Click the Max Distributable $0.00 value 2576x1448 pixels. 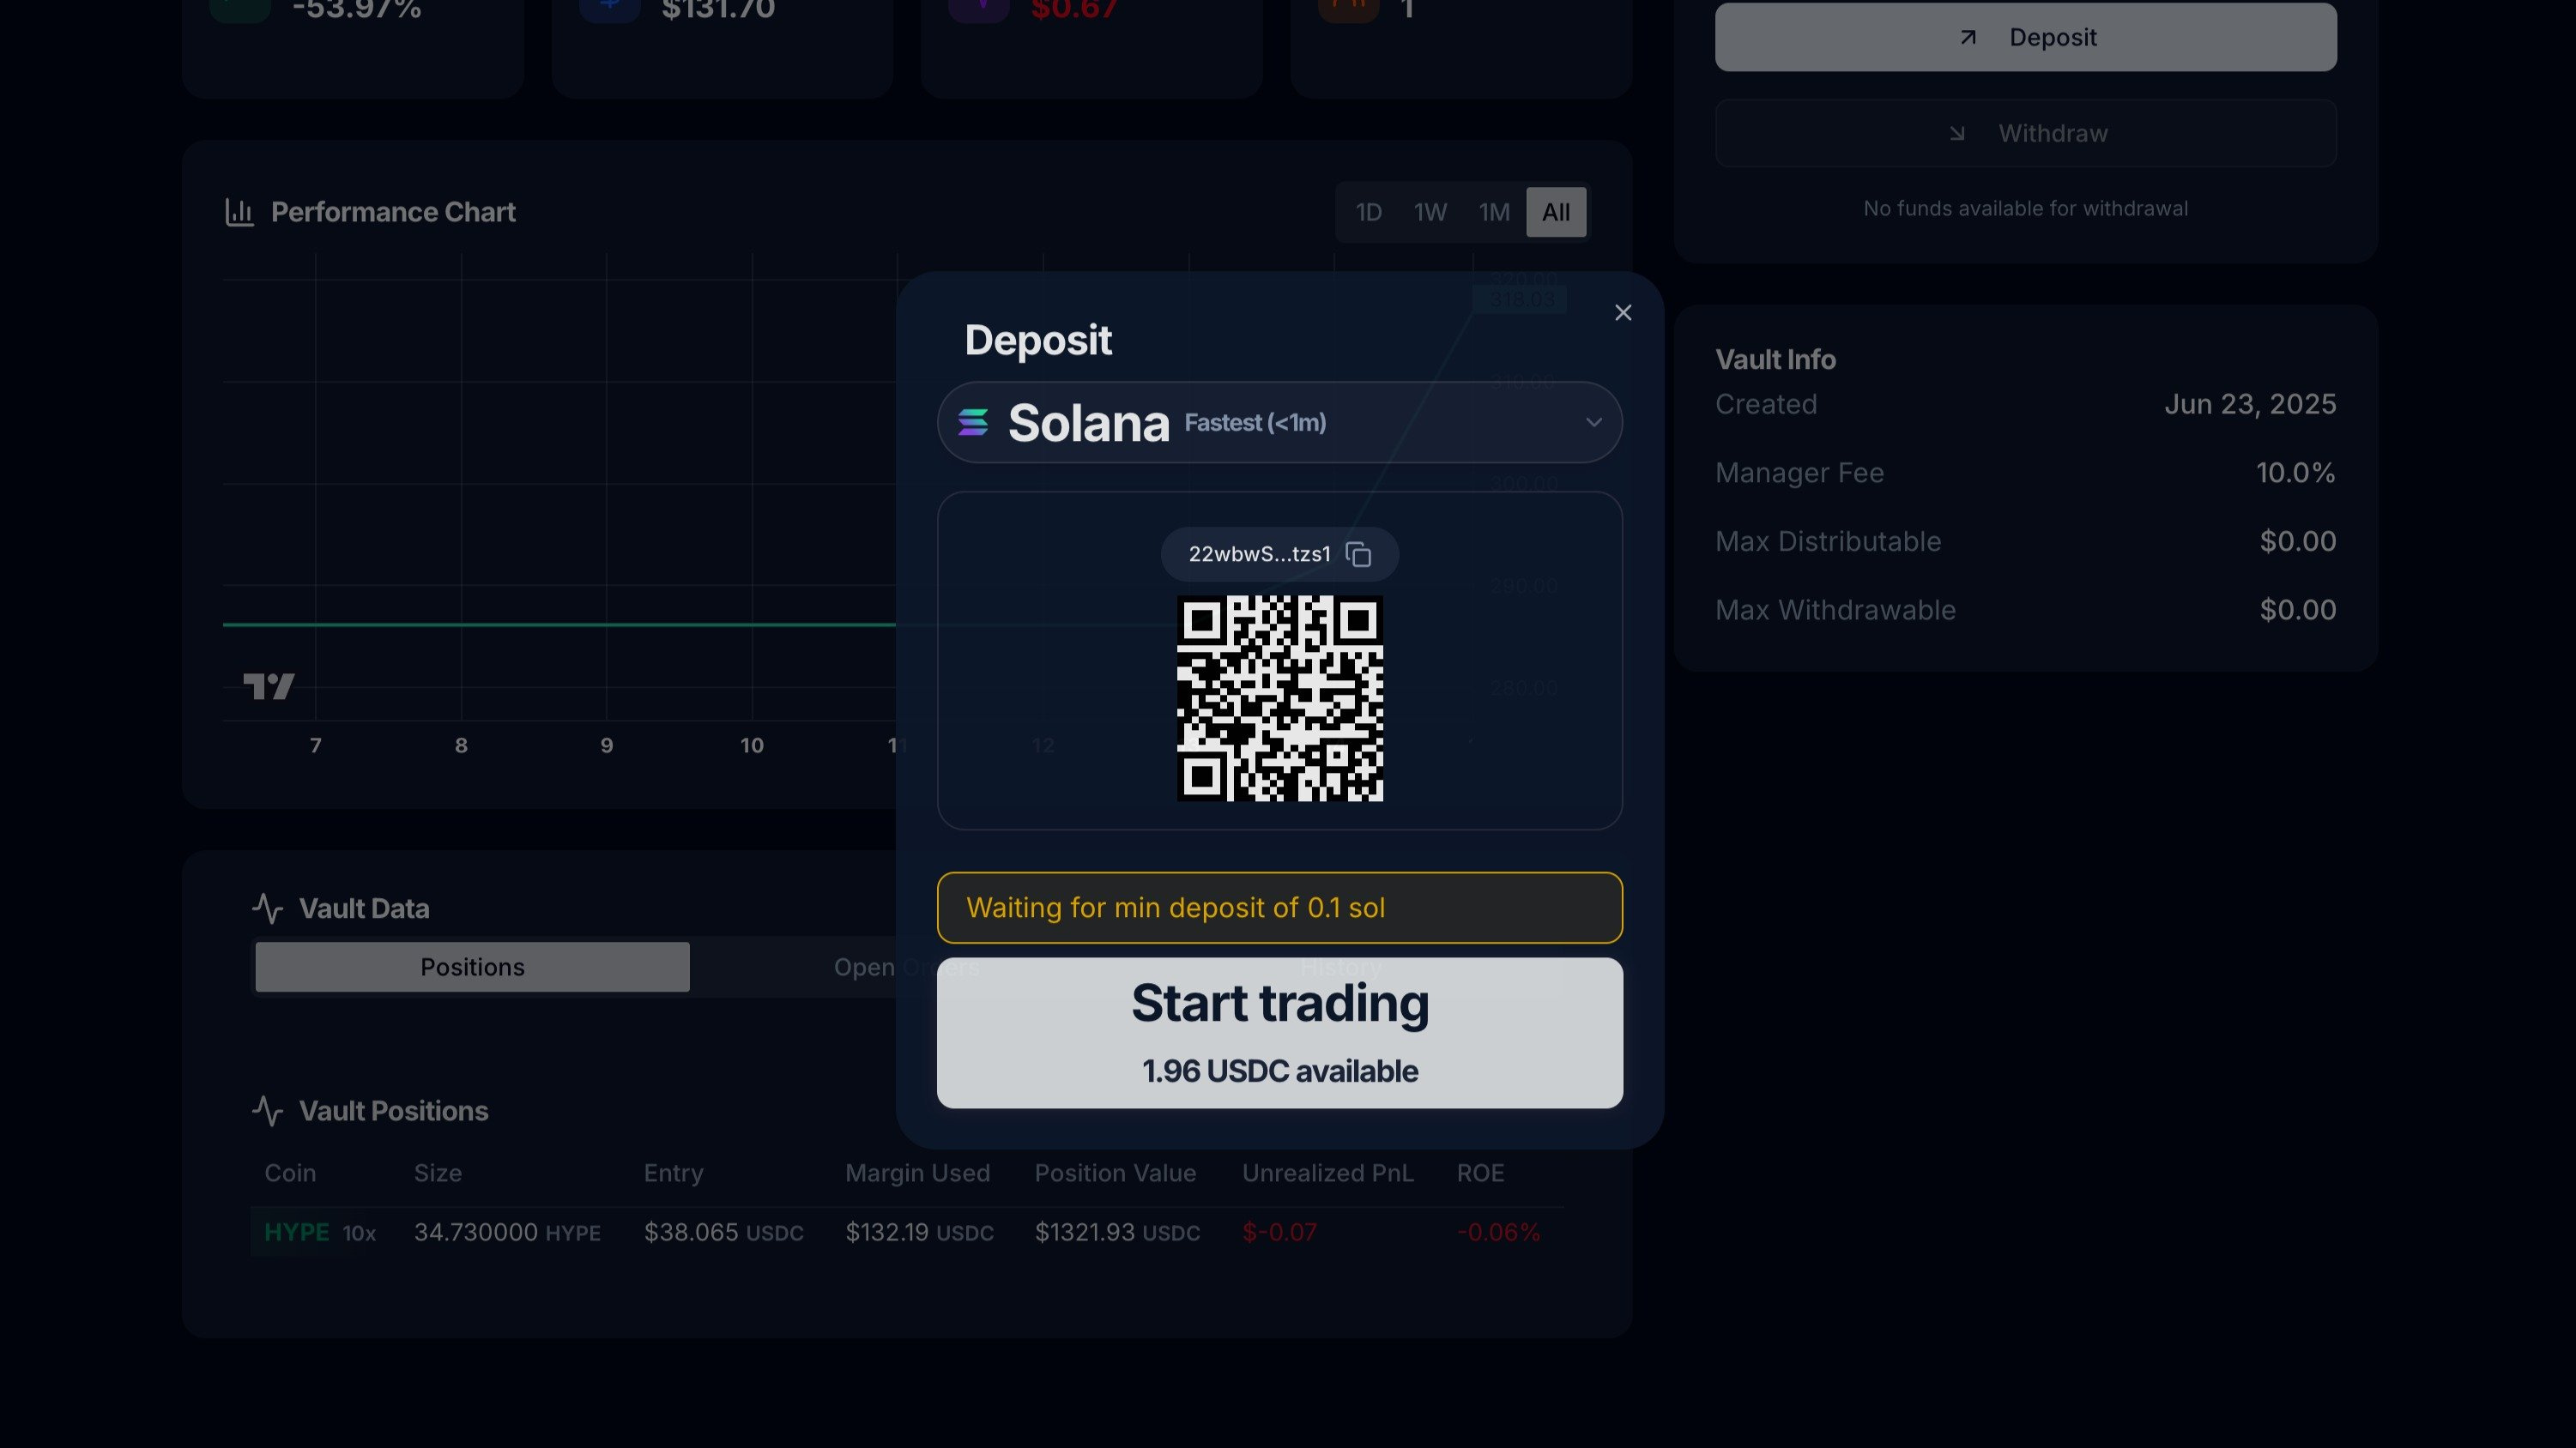pyautogui.click(x=2298, y=541)
